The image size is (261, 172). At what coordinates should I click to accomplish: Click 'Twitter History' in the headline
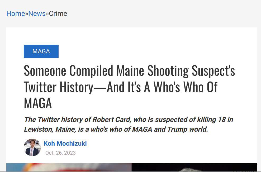coord(58,87)
